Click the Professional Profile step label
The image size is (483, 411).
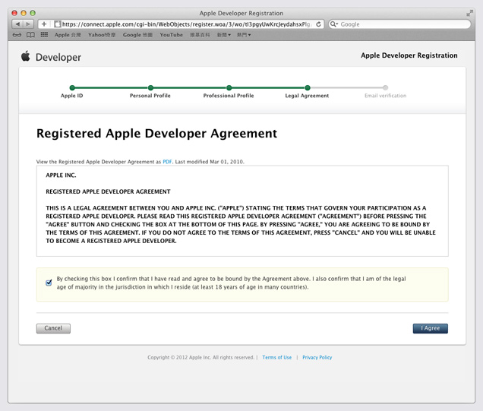[229, 96]
